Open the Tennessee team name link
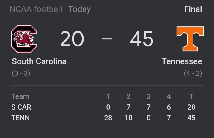The width and height of the screenshot is (214, 138). pos(182,61)
